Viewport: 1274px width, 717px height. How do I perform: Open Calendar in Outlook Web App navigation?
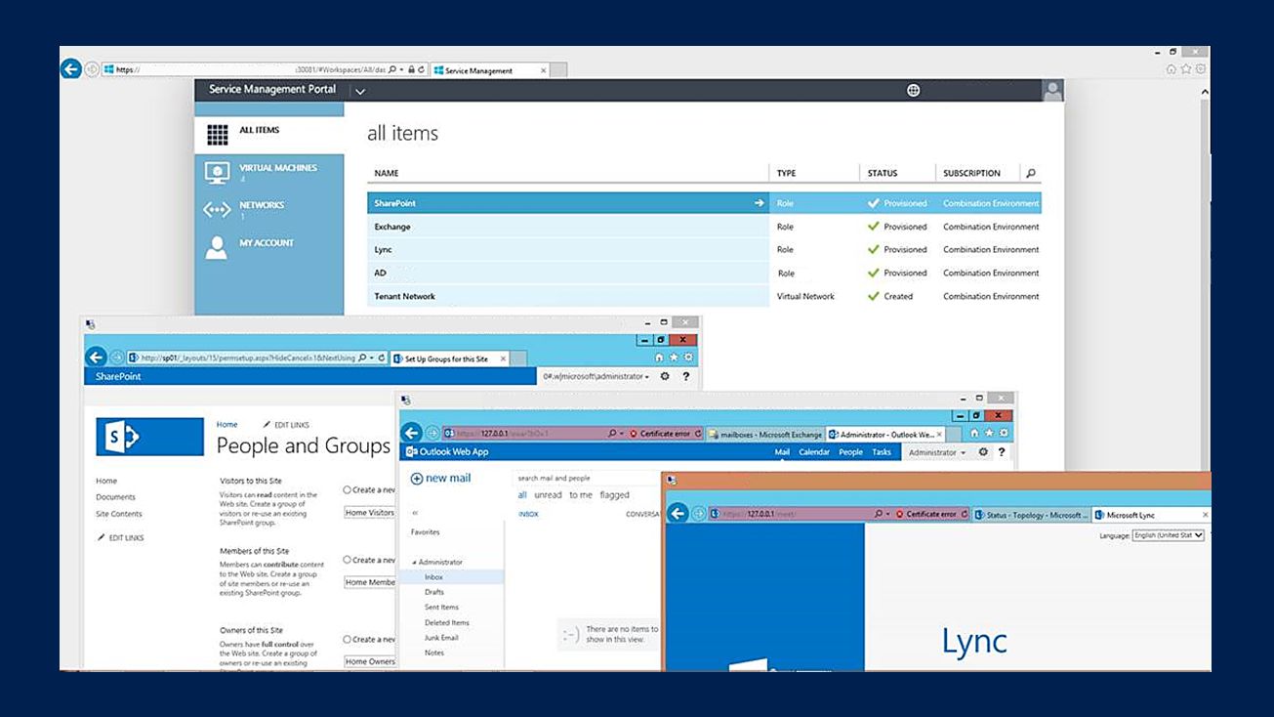(814, 452)
